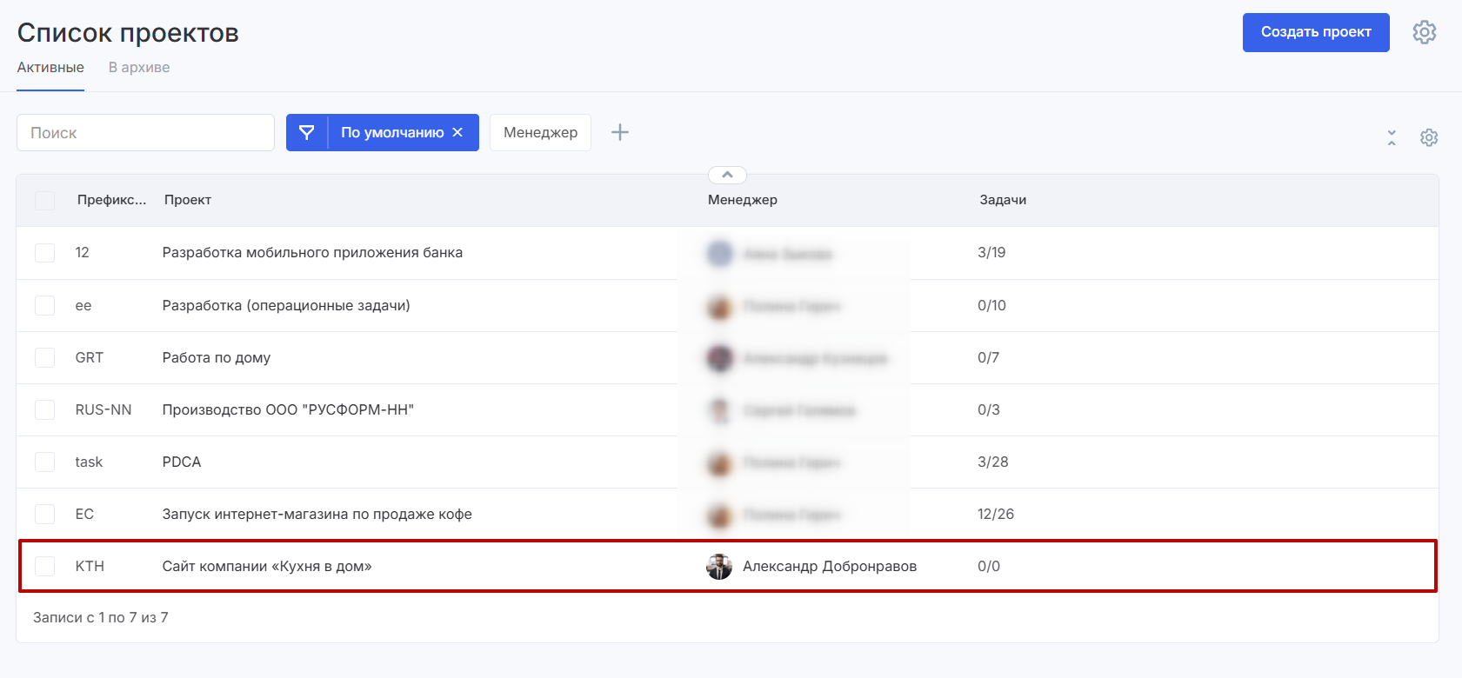The image size is (1462, 678).
Task: Tick the checkbox for GRT project
Action: (44, 358)
